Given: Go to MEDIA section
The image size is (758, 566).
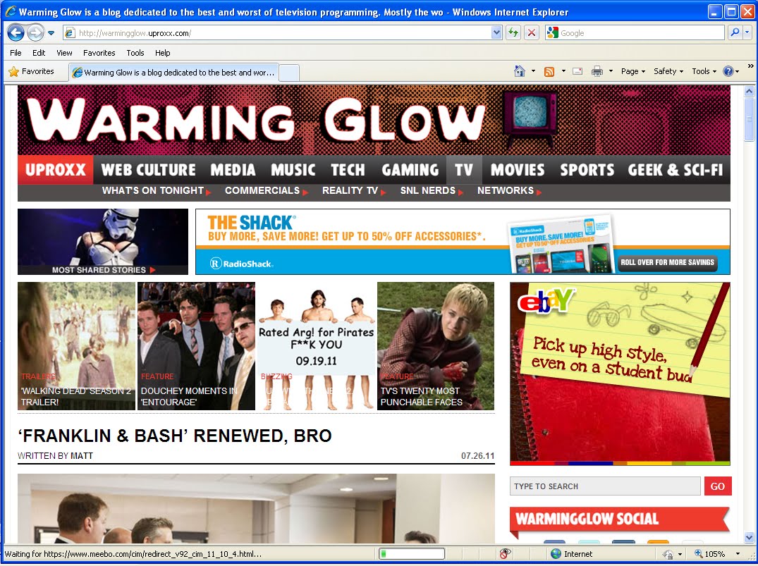Looking at the screenshot, I should 233,170.
